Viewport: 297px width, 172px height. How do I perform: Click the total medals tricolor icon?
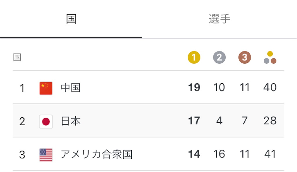(x=270, y=57)
